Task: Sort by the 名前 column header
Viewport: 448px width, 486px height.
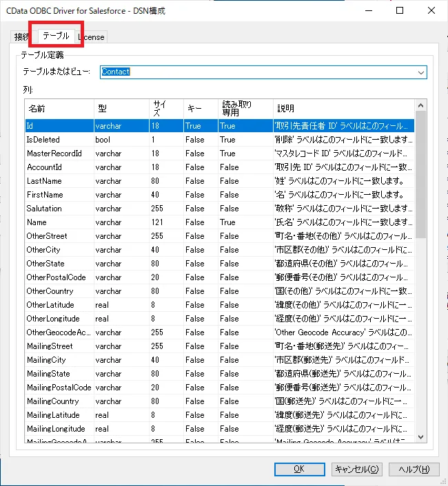Action: [x=58, y=108]
